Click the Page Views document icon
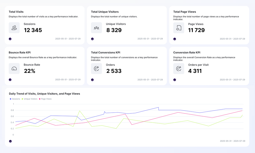The height and width of the screenshot is (153, 255). point(179,28)
